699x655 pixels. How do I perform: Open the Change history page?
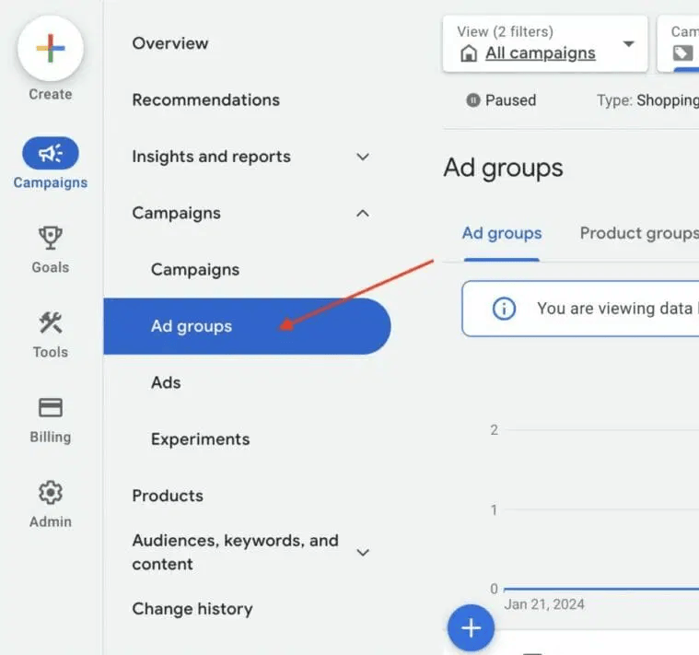coord(192,609)
